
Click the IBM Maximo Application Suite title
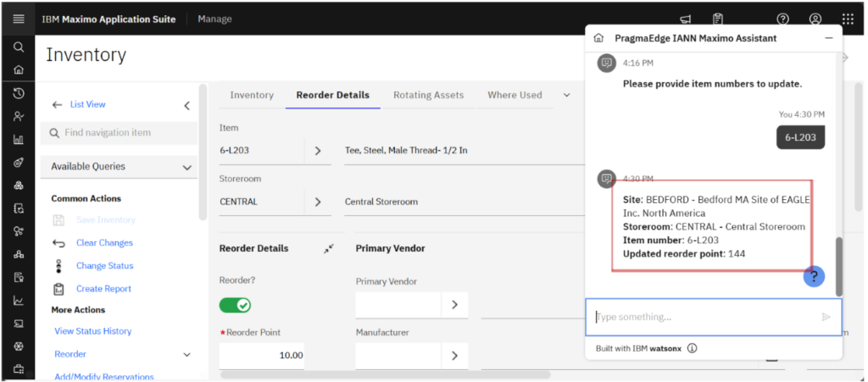click(109, 19)
